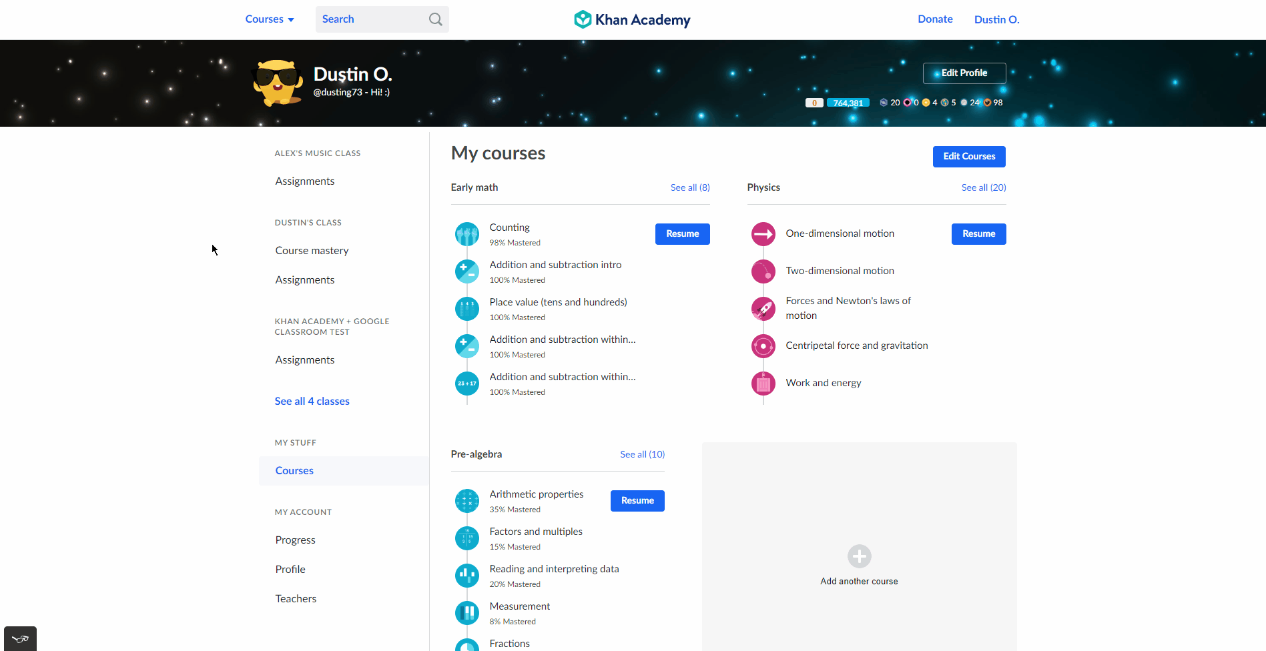Image resolution: width=1266 pixels, height=651 pixels.
Task: Click Arithmetic properties unit icon
Action: tap(467, 501)
